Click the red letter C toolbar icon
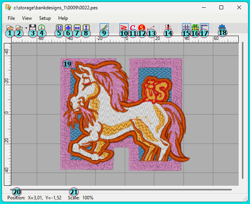 [x=133, y=28]
